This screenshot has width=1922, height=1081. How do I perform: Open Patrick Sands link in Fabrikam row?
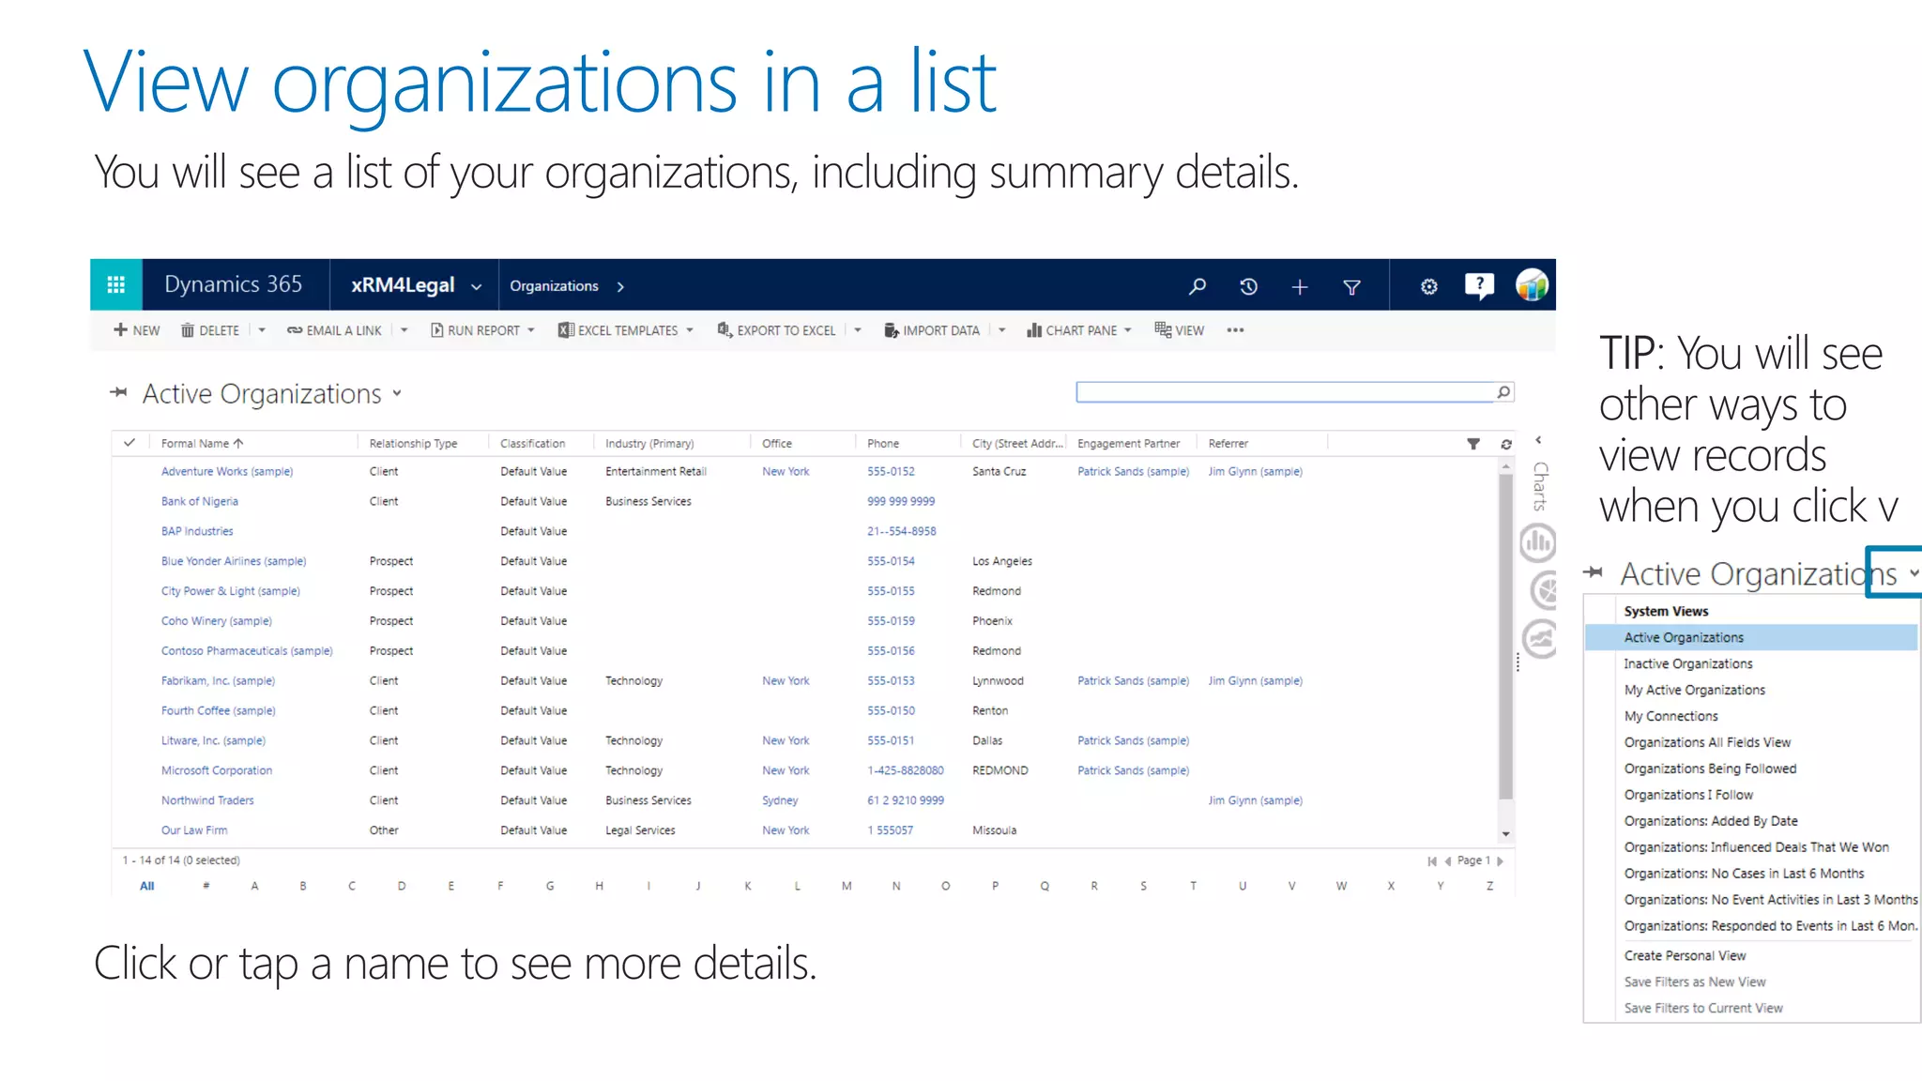point(1133,681)
